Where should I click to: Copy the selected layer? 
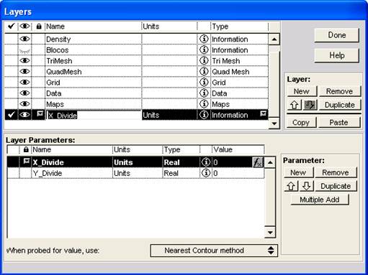301,123
